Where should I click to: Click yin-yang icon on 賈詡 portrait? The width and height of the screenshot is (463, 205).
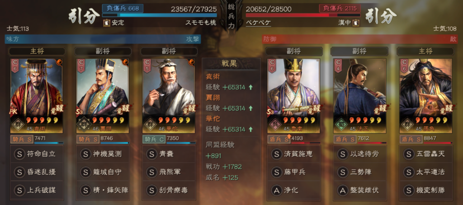pyautogui.click(x=126, y=62)
